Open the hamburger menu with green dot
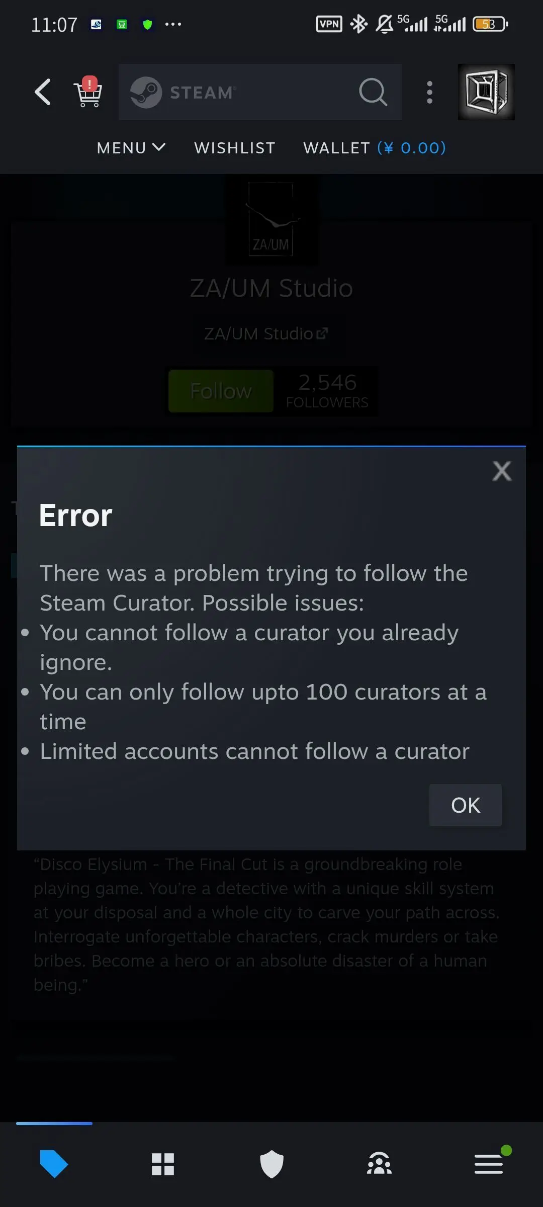 [x=489, y=1163]
